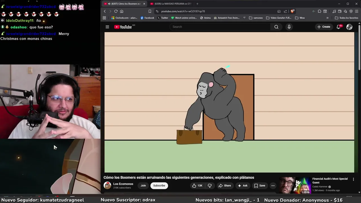
Task: Click 'Nuevo Donador: Anonymous - $16' text
Action: 303,200
